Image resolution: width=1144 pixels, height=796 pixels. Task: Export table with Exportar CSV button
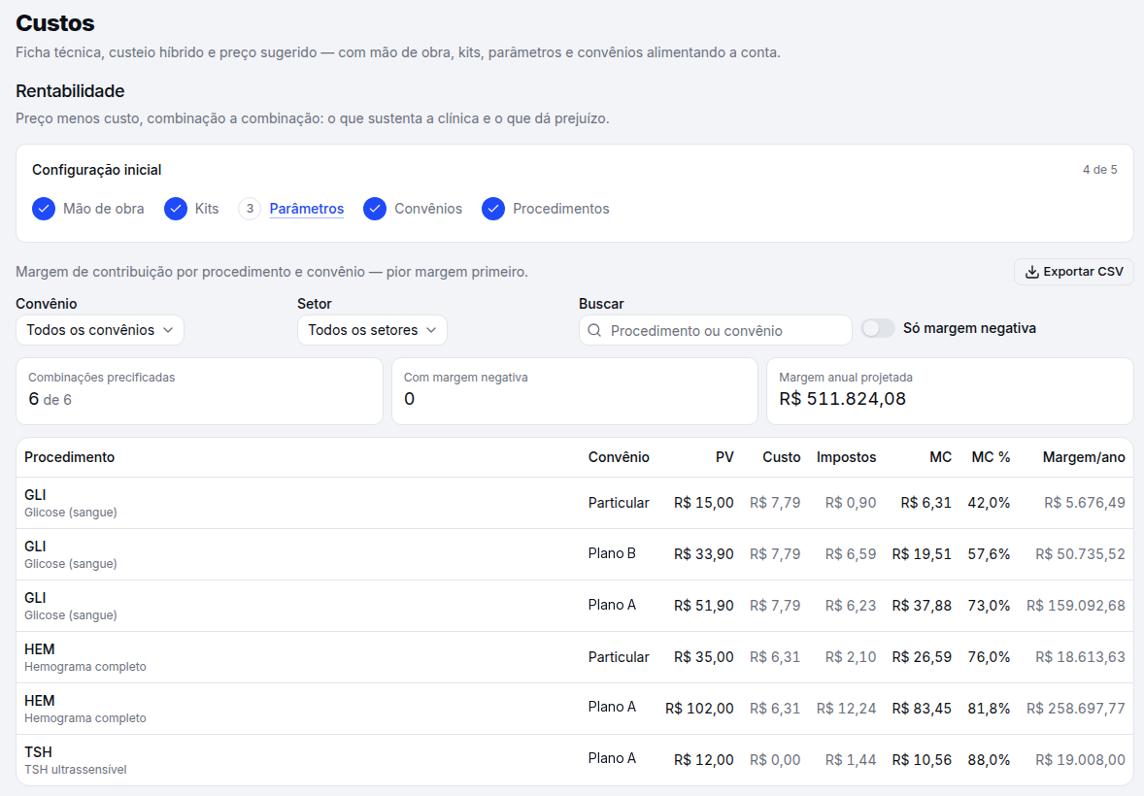(1074, 272)
